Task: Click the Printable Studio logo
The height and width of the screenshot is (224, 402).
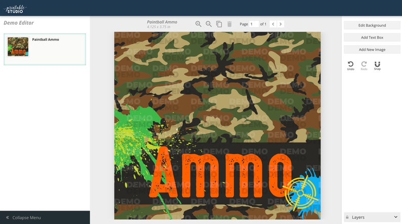Action: 15,9
